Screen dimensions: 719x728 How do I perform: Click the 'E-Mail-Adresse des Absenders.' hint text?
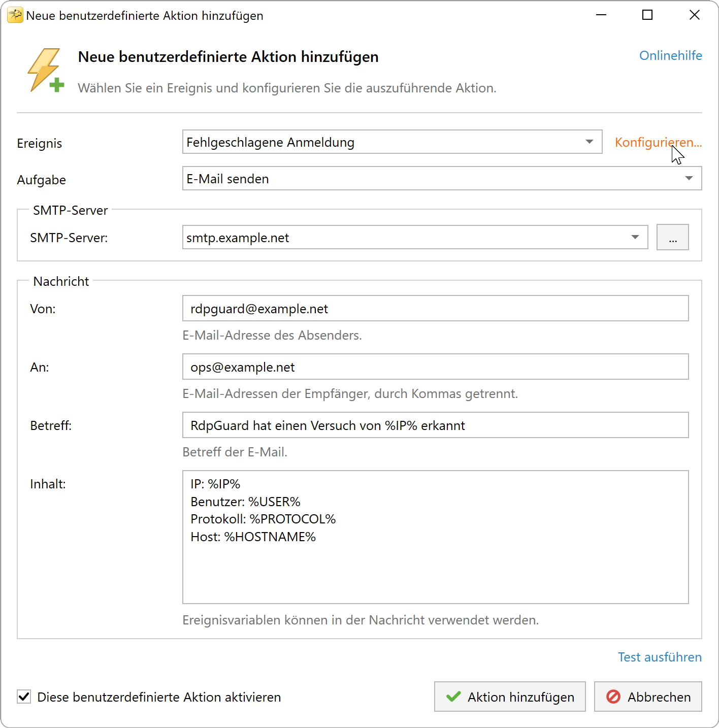pos(272,336)
